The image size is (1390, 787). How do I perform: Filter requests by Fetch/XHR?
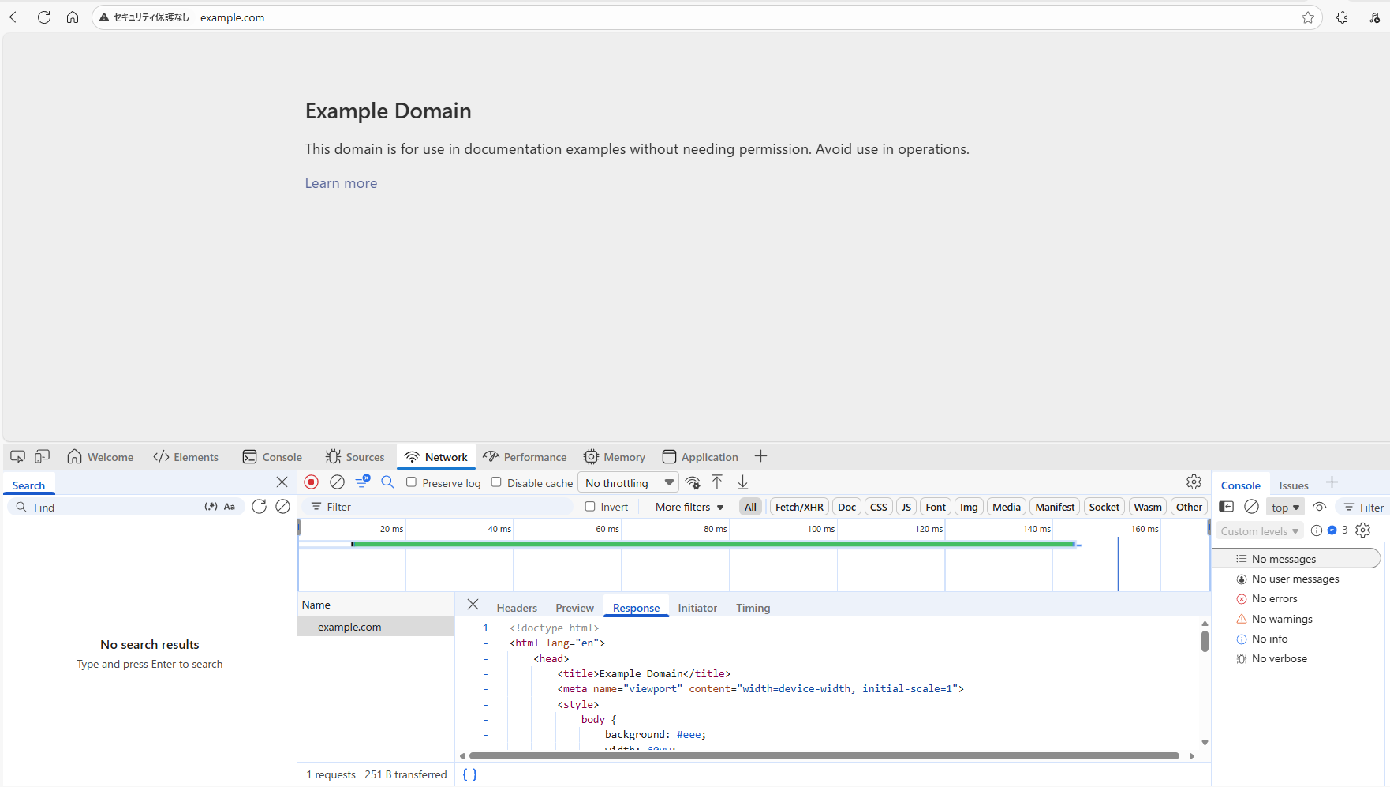[x=799, y=507]
